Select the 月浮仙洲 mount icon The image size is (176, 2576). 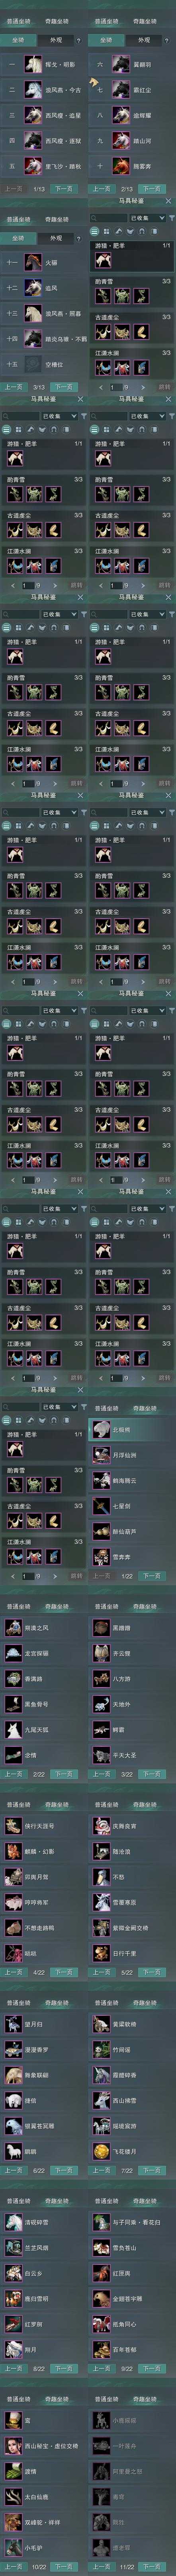100,1454
